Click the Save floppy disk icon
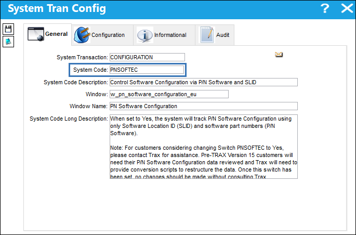 coord(8,29)
